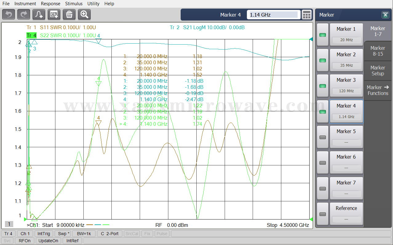Click the BW=1k status button

[x=84, y=234]
